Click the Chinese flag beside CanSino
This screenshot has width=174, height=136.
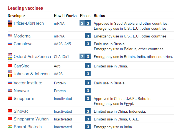point(10,66)
